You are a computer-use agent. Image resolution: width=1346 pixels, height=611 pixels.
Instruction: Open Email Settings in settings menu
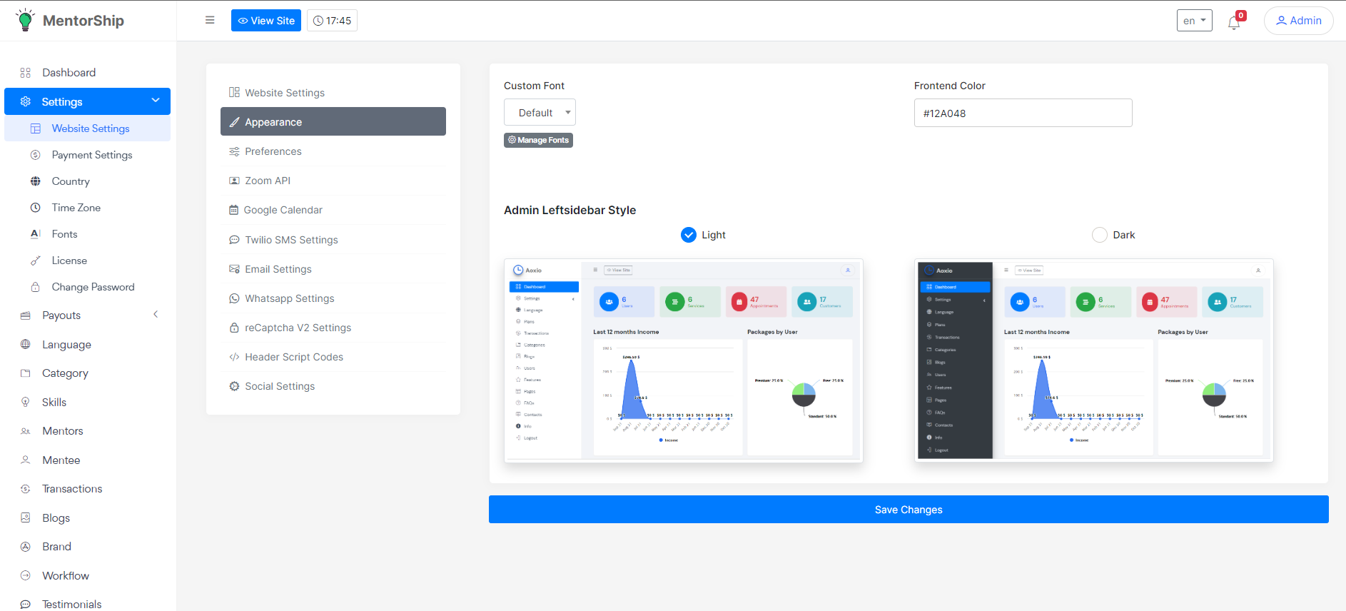(x=278, y=269)
